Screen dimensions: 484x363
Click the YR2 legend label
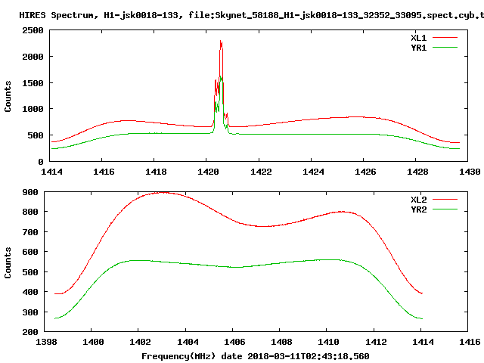pos(418,209)
